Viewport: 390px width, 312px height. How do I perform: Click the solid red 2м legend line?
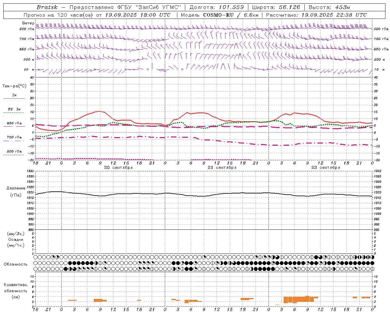(14, 98)
